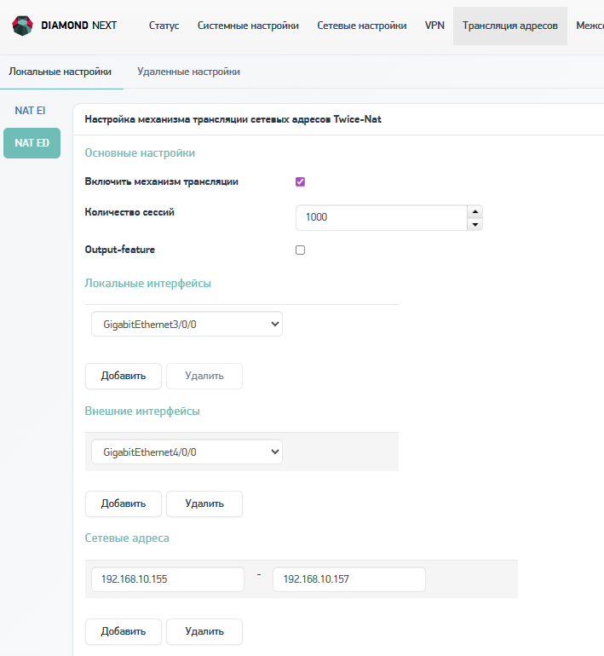Click the Количество сессий input field
Viewport: 604px width, 656px height.
coord(382,217)
